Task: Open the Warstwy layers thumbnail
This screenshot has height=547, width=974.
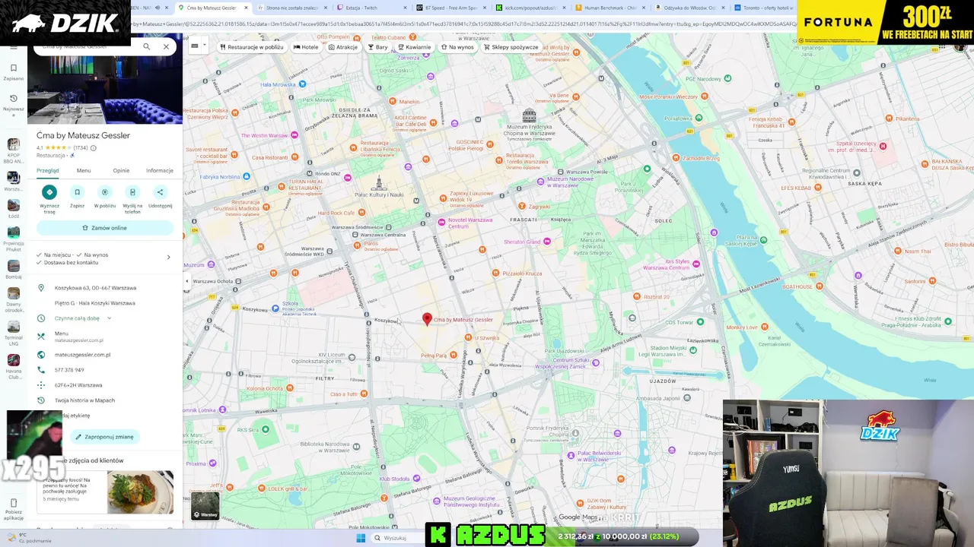Action: pos(205,505)
